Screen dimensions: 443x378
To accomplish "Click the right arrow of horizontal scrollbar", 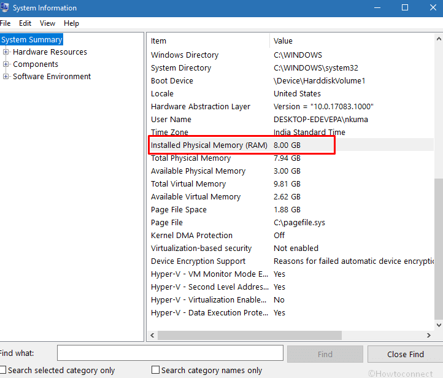I will coord(429,335).
